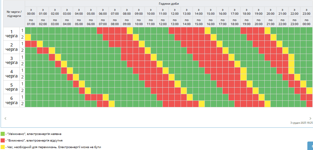Screen dimensions: 313x150
Task: Click the "з 18:00" hour header cell
Action: pos(247,12)
